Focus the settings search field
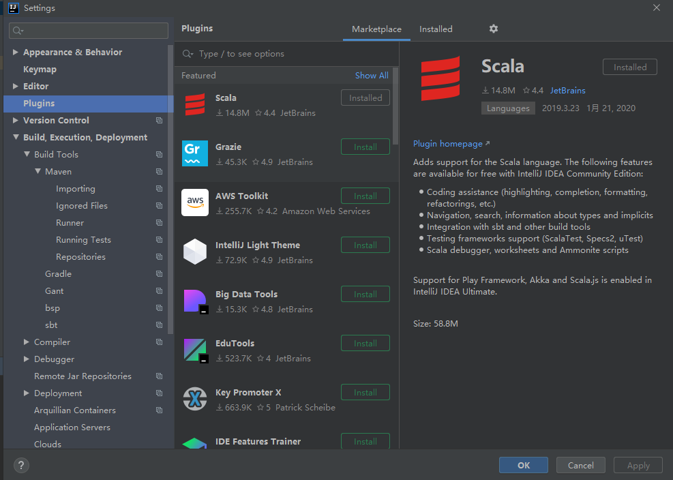The height and width of the screenshot is (480, 673). coord(89,31)
